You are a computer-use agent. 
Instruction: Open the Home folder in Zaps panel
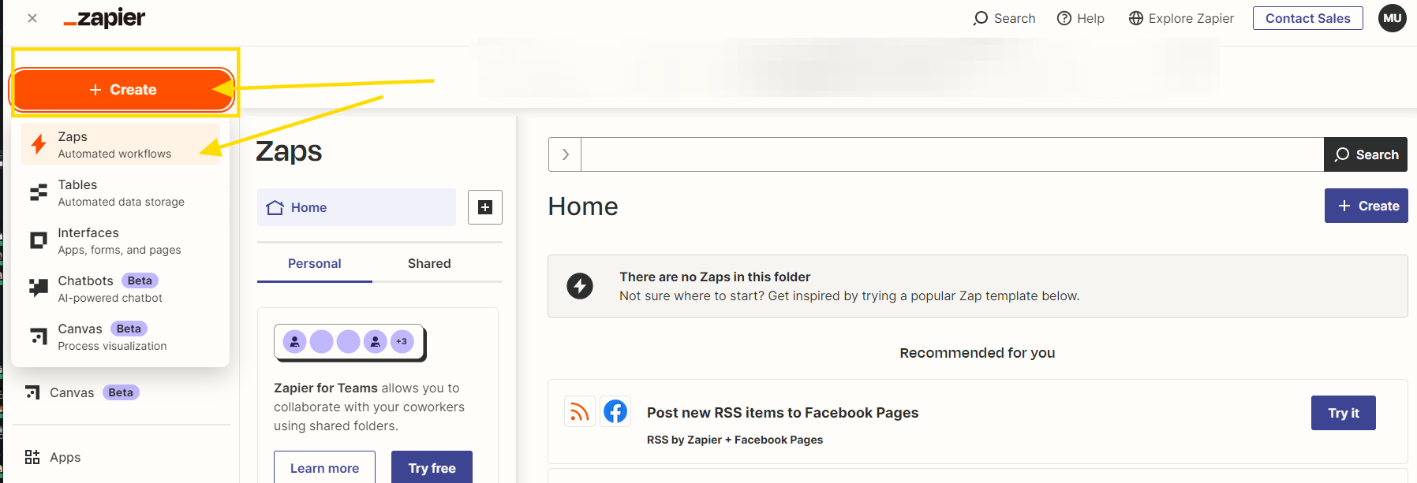[357, 207]
